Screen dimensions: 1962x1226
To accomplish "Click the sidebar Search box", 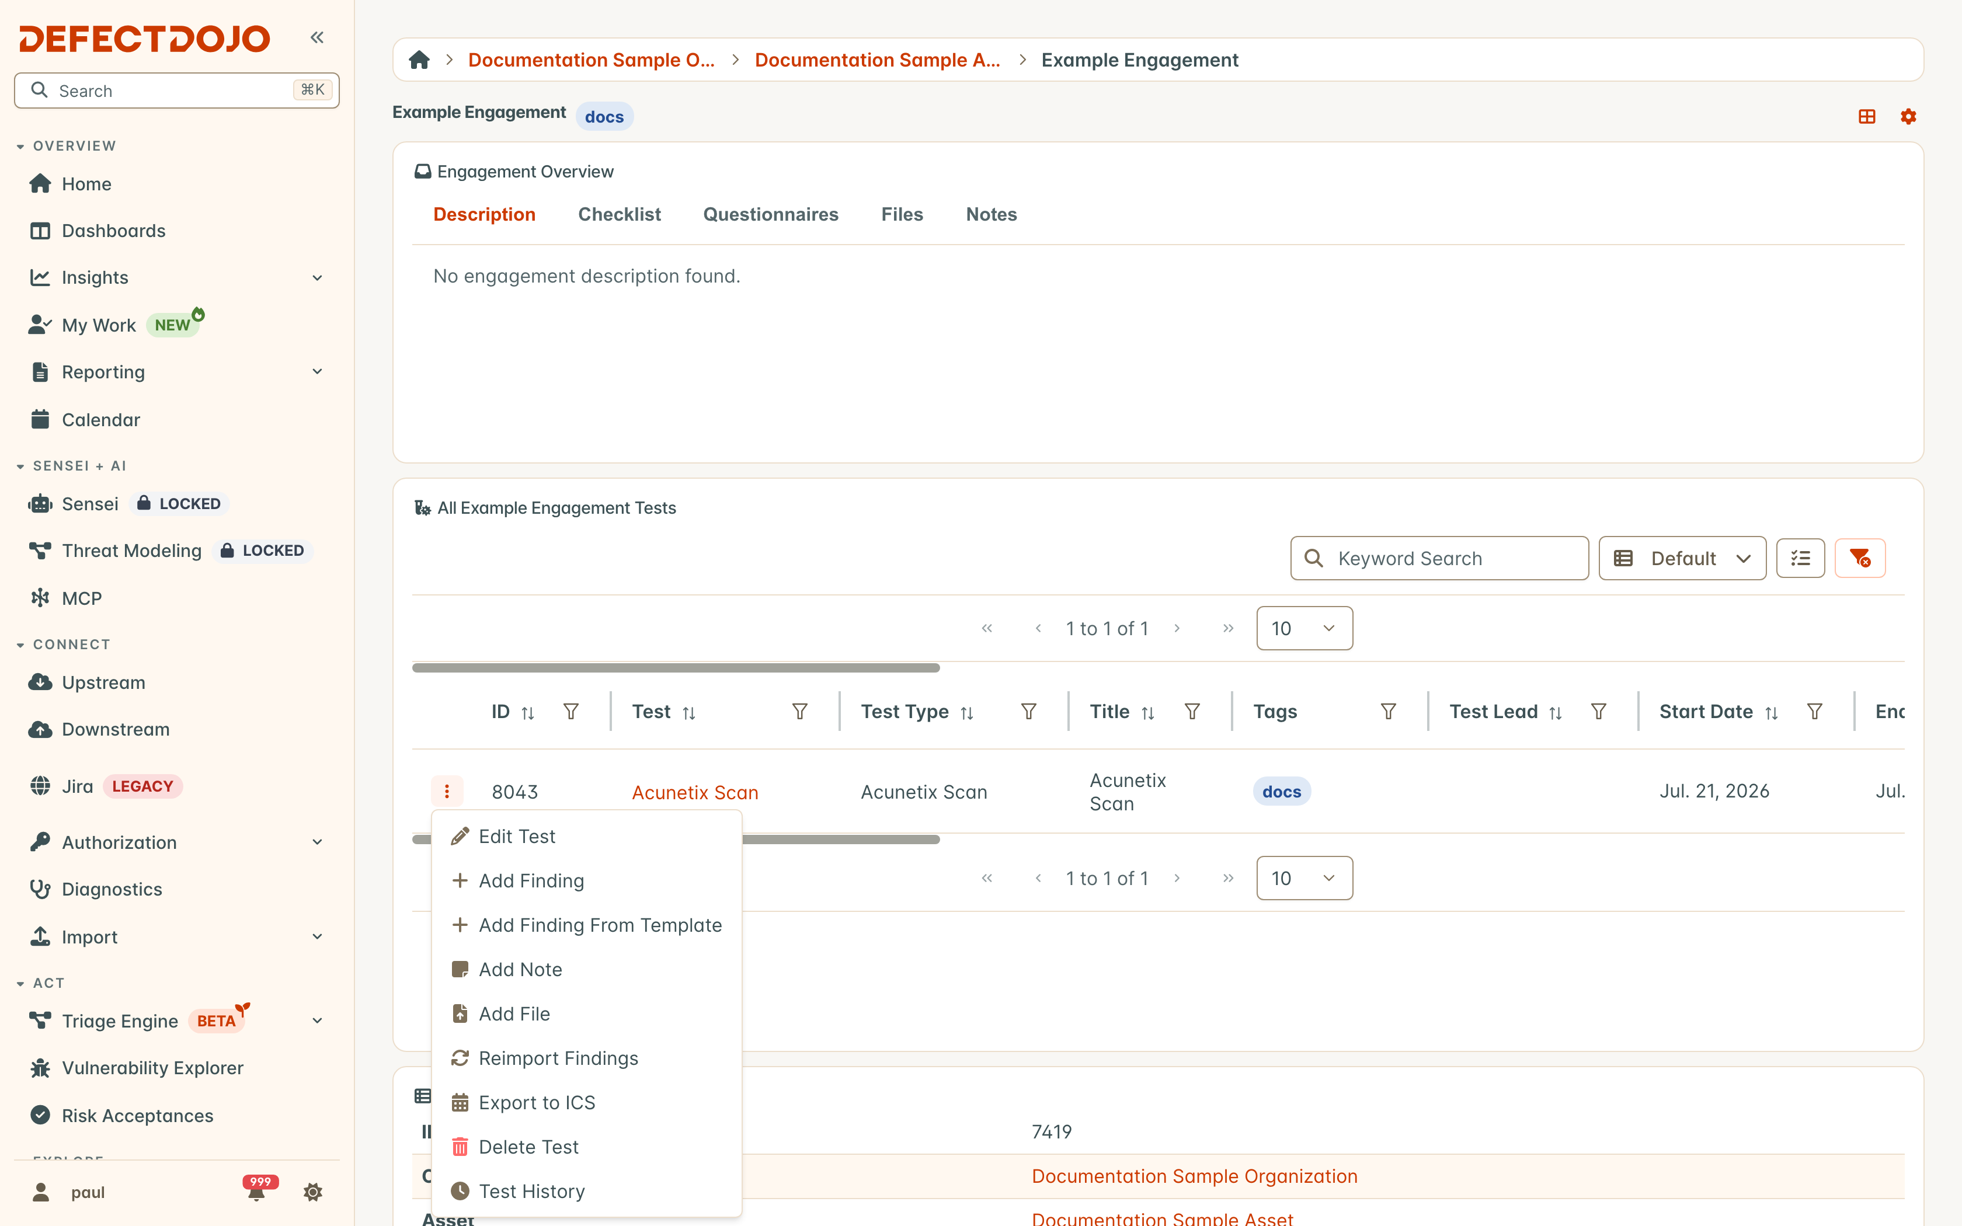I will [x=177, y=90].
